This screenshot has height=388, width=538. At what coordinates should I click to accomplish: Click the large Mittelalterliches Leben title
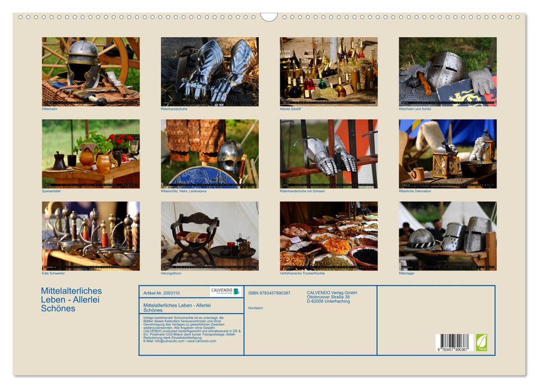click(x=71, y=299)
